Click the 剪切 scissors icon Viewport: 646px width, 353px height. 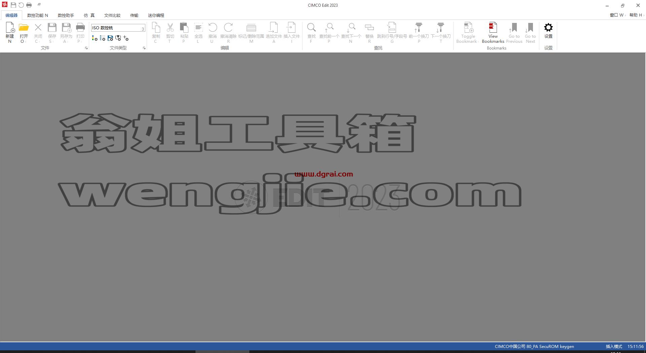coord(170,28)
